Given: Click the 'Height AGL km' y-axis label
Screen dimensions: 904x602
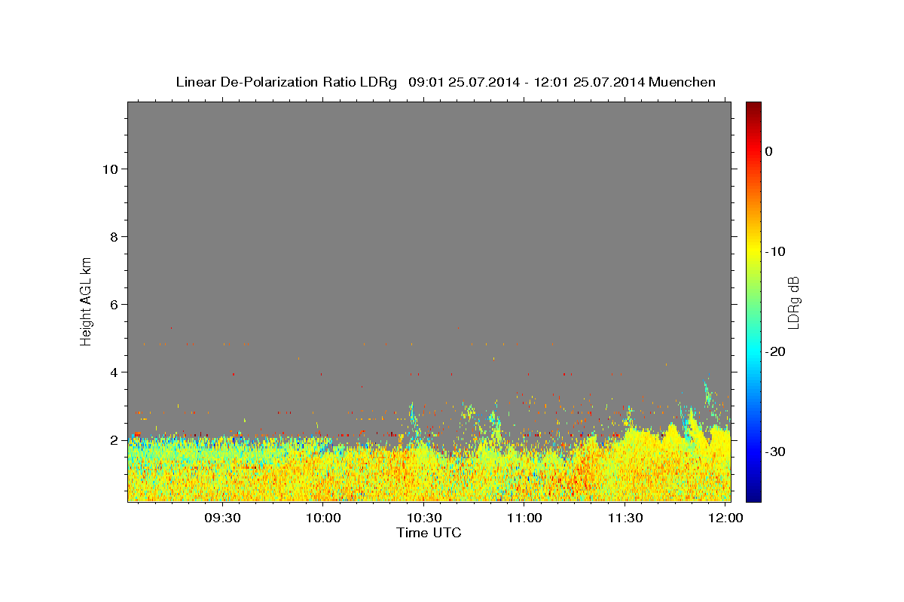Looking at the screenshot, I should [87, 301].
